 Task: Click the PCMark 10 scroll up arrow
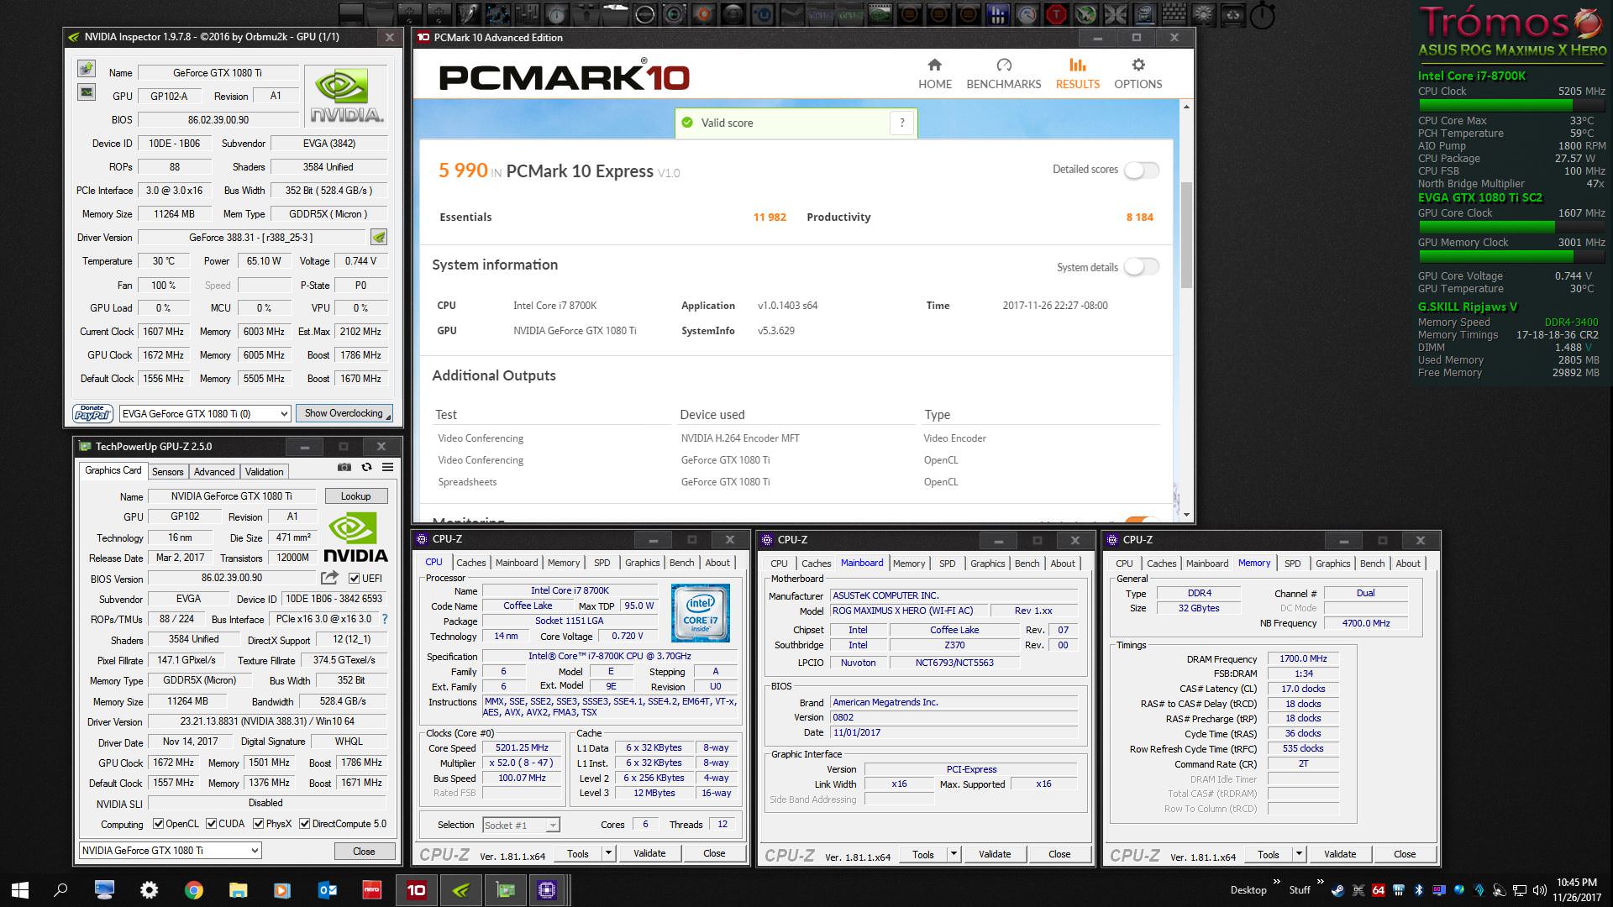pos(1186,107)
